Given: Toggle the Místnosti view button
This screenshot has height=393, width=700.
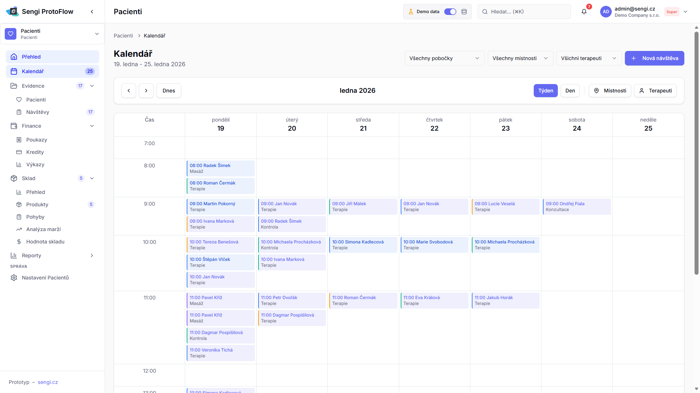Looking at the screenshot, I should tap(610, 91).
